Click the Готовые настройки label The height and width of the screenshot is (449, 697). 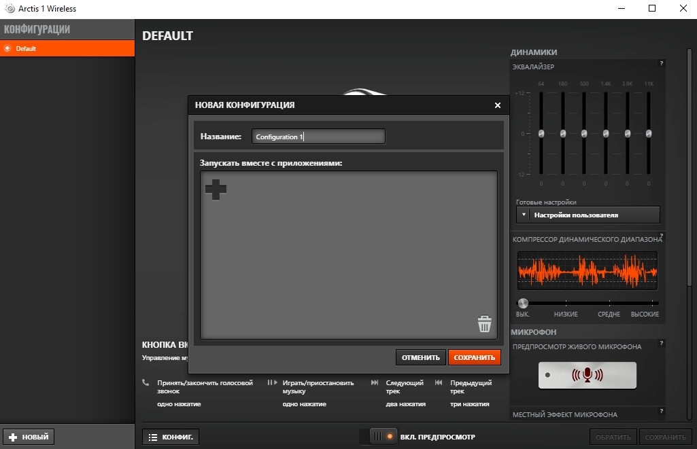(546, 202)
